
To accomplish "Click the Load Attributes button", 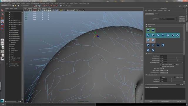I will point(165,101).
